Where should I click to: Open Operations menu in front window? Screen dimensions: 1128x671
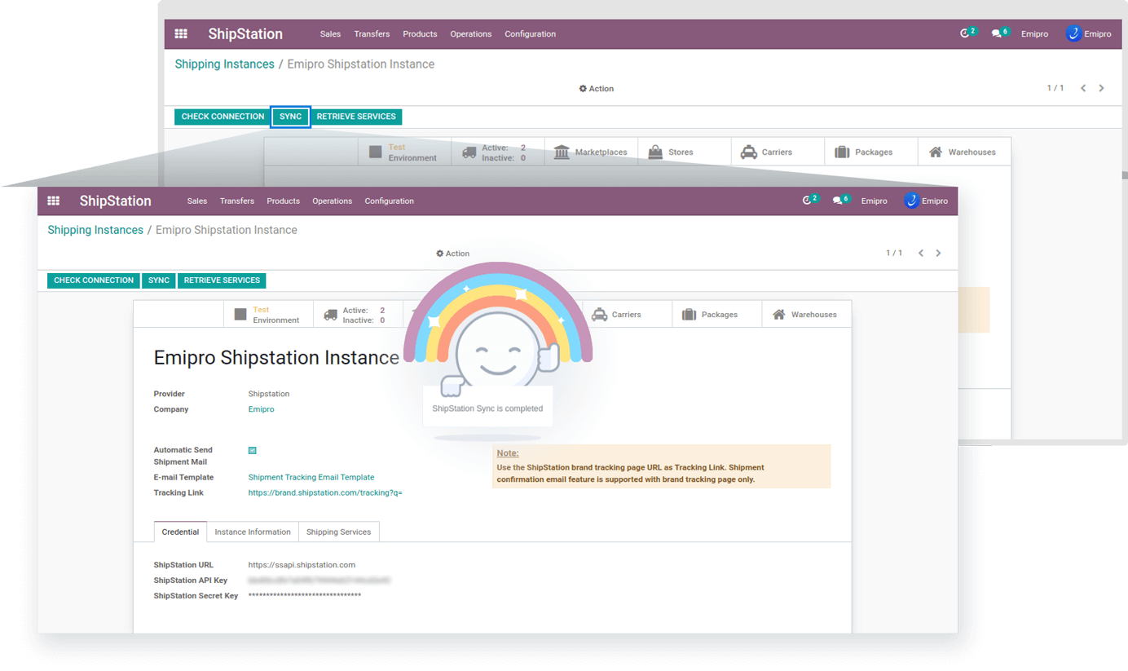[x=333, y=201]
